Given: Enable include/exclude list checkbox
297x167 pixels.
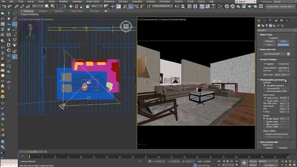Looking at the screenshot, I should tap(265, 134).
